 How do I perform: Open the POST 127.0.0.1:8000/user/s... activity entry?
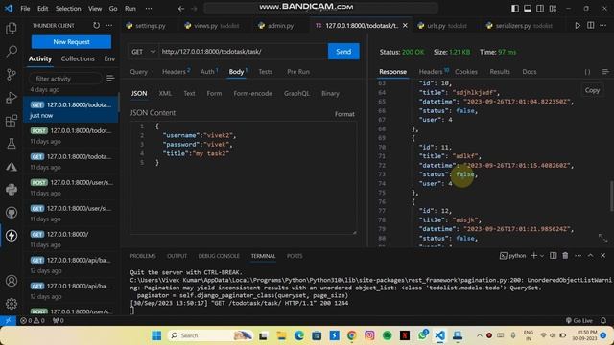pos(71,188)
